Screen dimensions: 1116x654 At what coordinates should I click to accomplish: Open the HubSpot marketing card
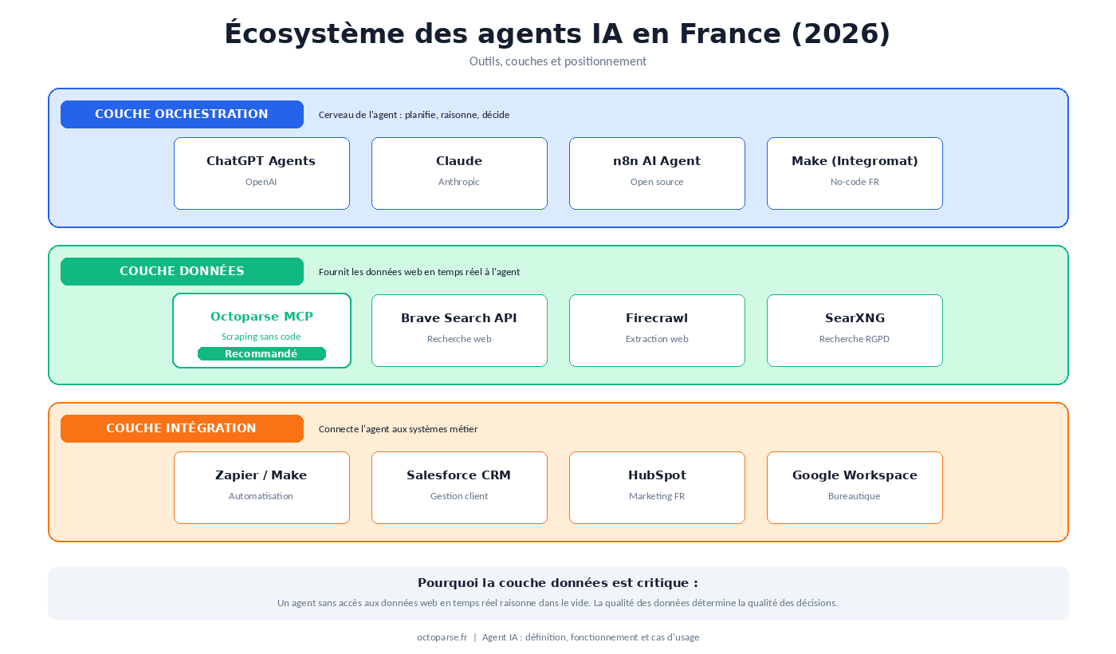pyautogui.click(x=657, y=487)
